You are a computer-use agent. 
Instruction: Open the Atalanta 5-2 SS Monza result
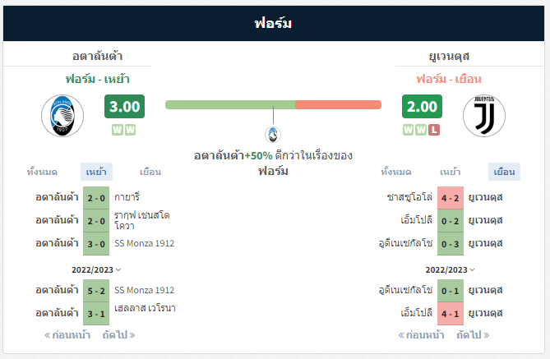[96, 291]
